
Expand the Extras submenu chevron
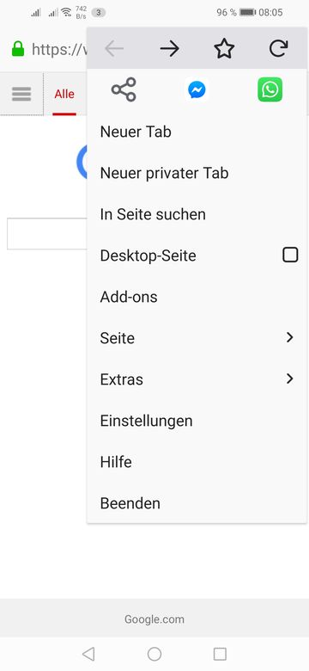click(x=290, y=379)
